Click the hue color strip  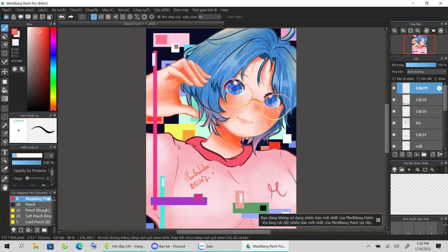pos(53,69)
